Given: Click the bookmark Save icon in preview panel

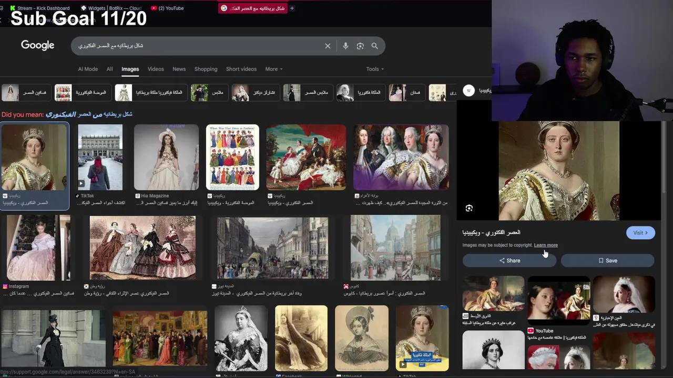Looking at the screenshot, I should (601, 260).
